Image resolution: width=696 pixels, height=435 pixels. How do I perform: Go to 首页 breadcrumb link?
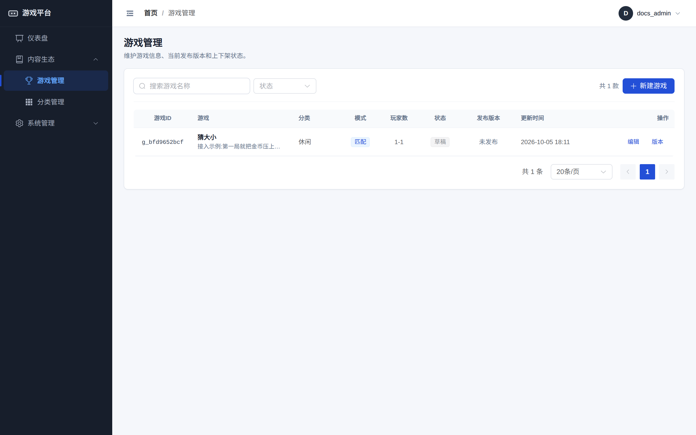[151, 13]
